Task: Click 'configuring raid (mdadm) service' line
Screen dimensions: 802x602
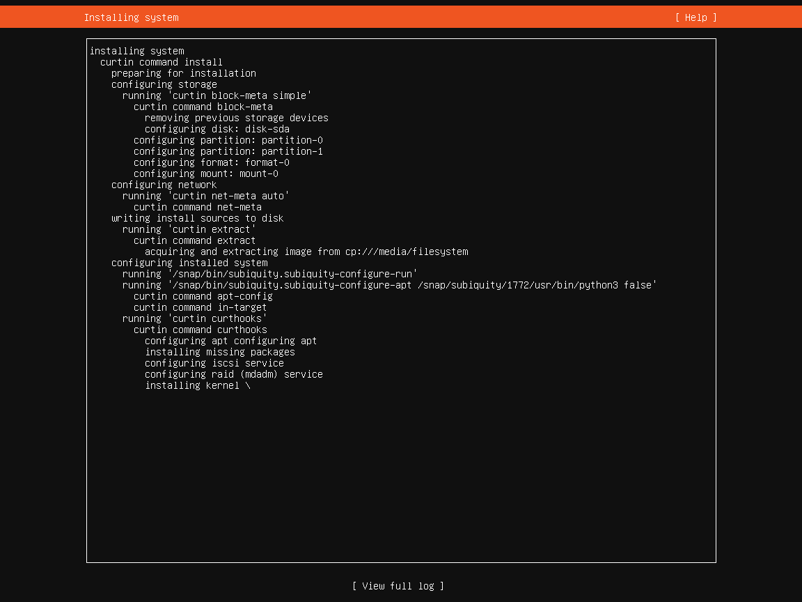Action: pyautogui.click(x=233, y=374)
